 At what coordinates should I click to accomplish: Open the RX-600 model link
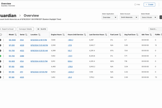(12, 61)
